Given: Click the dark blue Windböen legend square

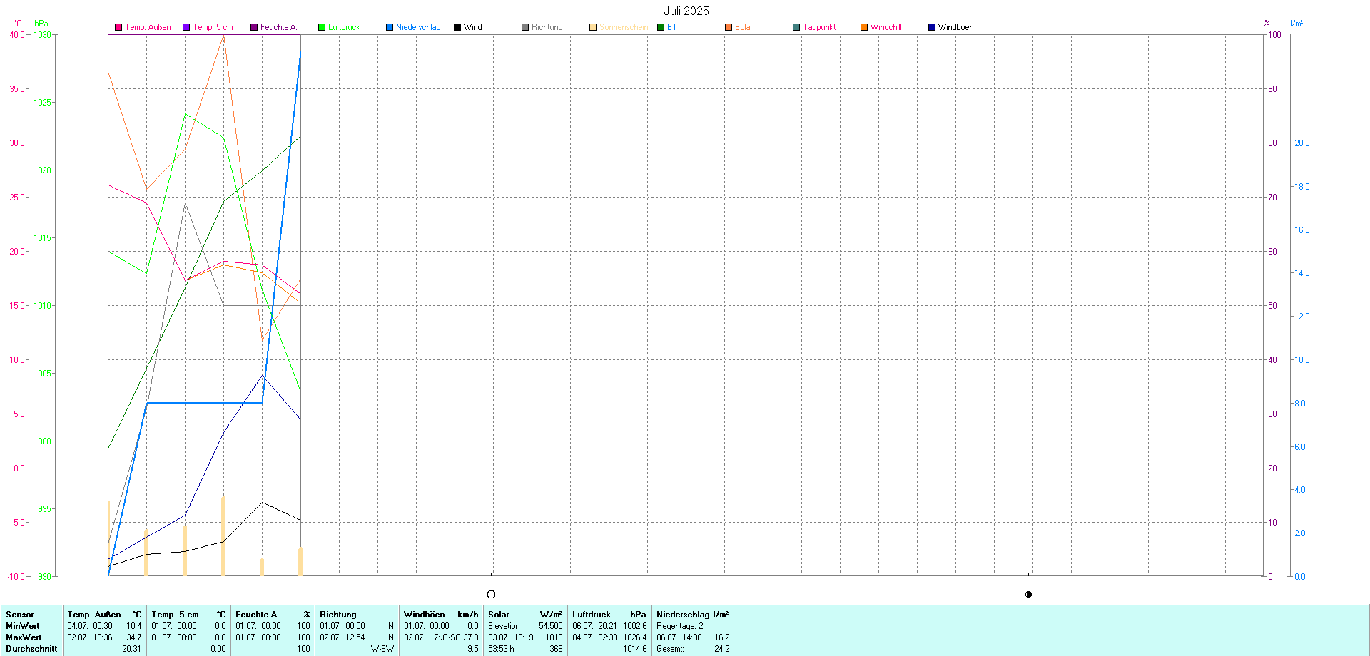Looking at the screenshot, I should coord(932,27).
